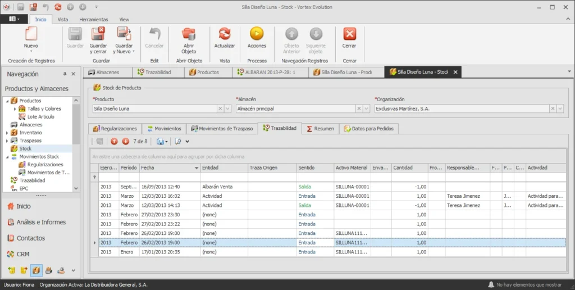Go to previous record with red up arrow

tap(114, 141)
